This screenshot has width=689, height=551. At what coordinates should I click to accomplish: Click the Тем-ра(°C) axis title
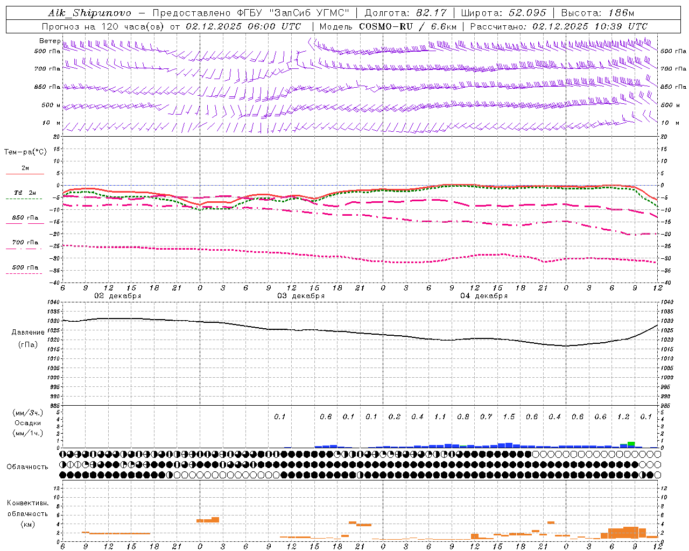pos(25,152)
